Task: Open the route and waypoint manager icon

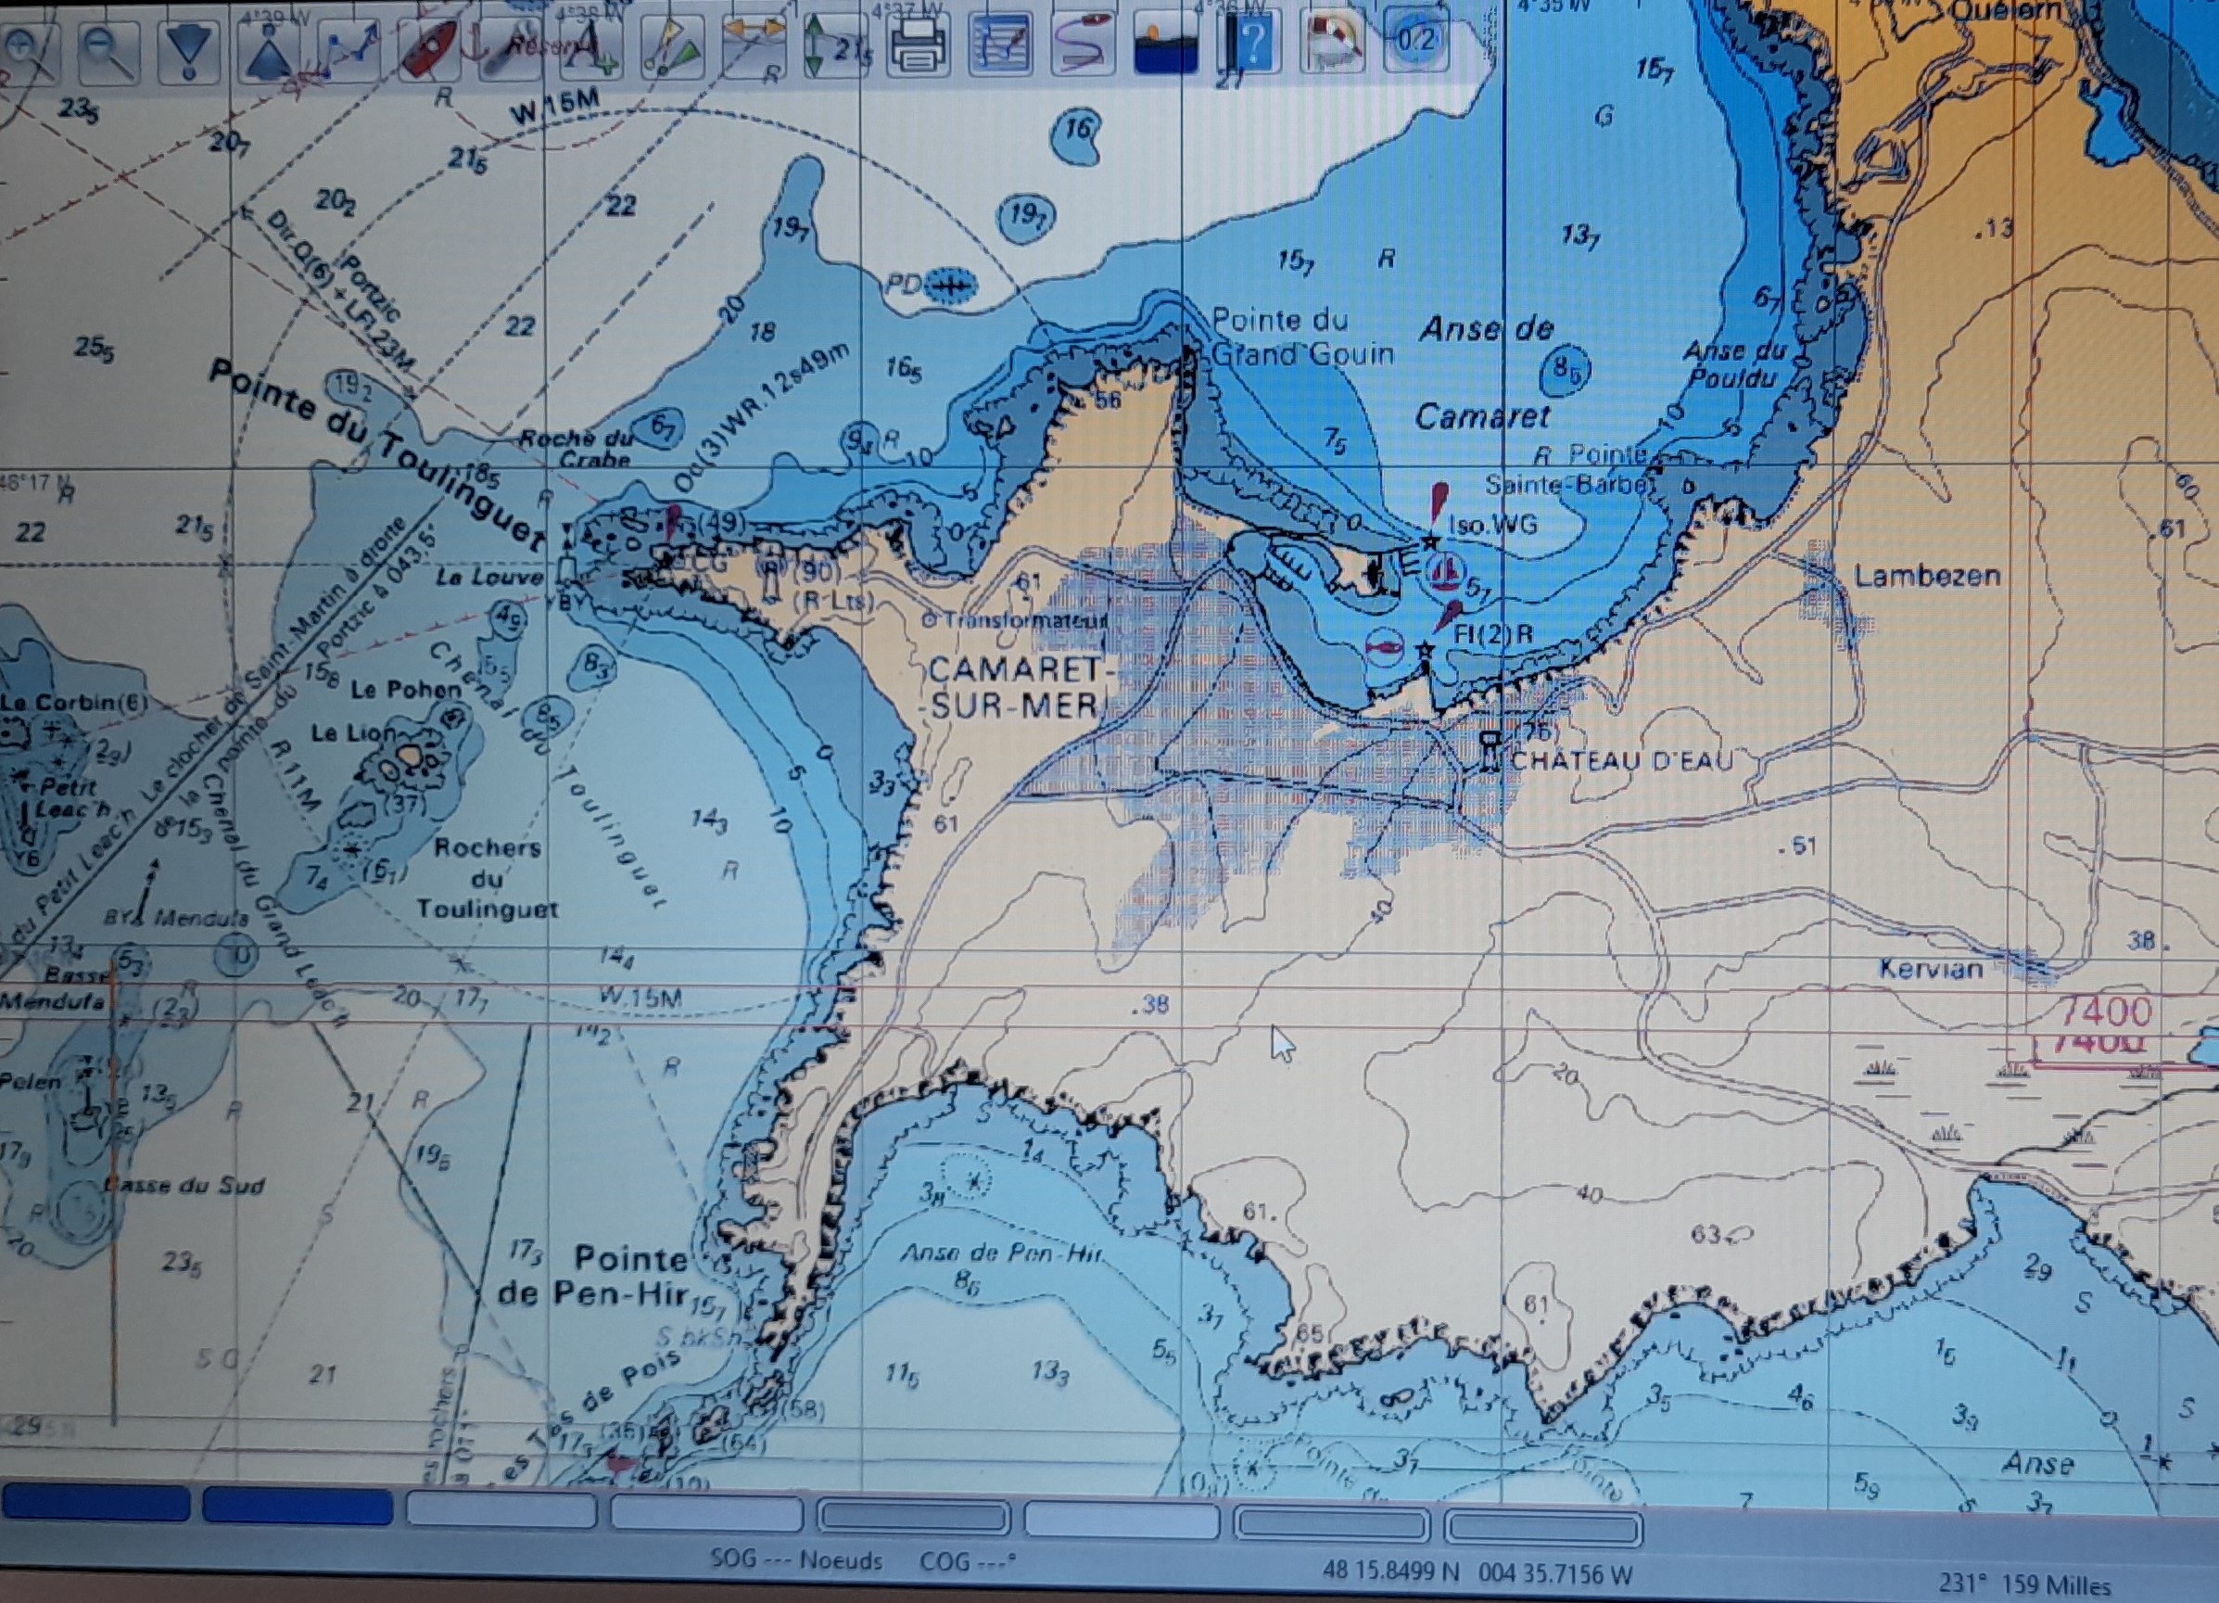Action: [999, 47]
